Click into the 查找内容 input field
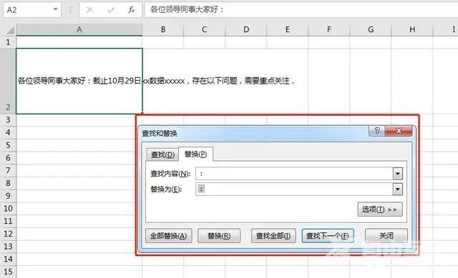This screenshot has width=458, height=278. tap(294, 174)
